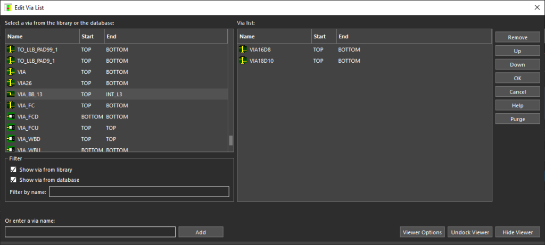Click the via icon next to VIA26
Screen dimensions: 545x245
tap(10, 83)
